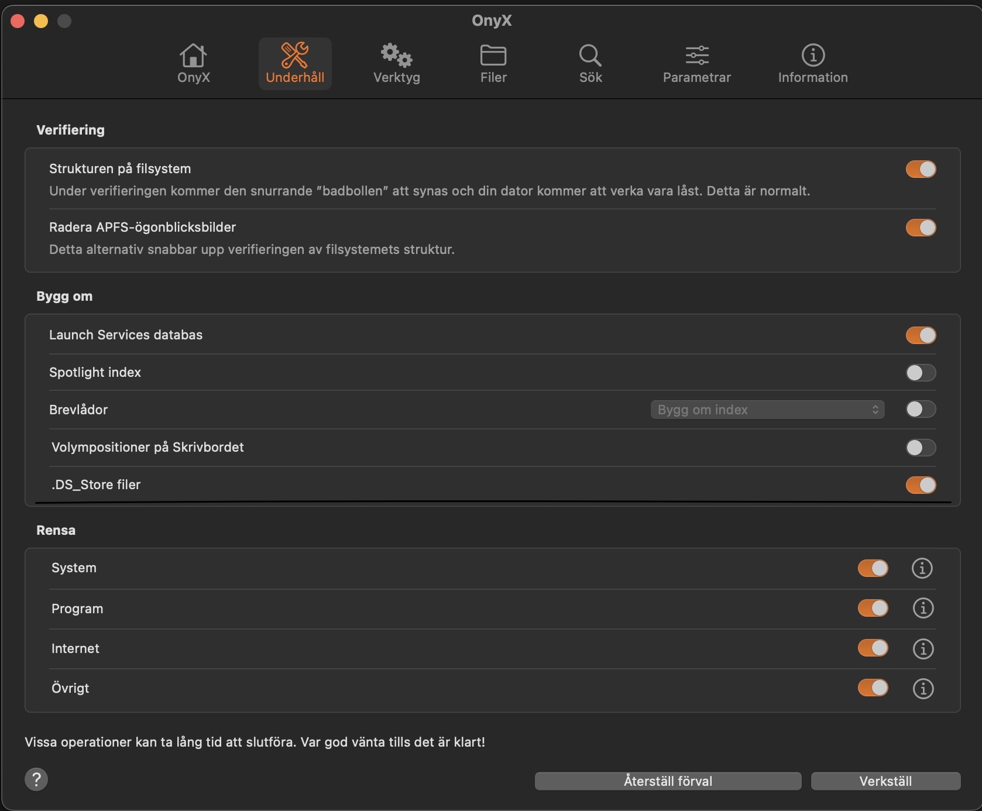Image resolution: width=982 pixels, height=811 pixels.
Task: Disable Övrigt cleaning switch
Action: (873, 688)
